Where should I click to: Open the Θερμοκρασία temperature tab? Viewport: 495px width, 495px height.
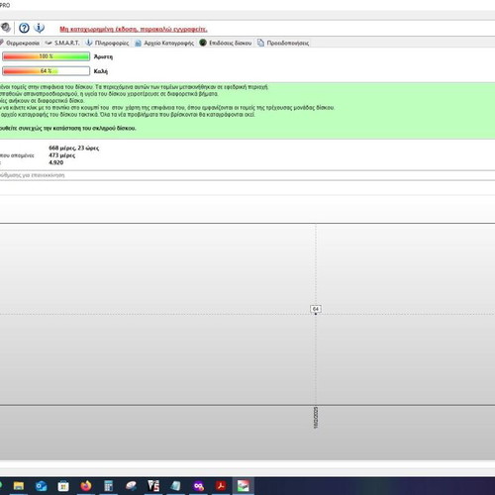click(20, 43)
